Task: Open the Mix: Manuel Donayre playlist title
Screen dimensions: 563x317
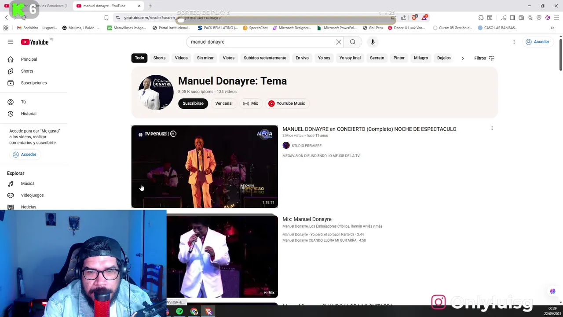Action: [307, 219]
